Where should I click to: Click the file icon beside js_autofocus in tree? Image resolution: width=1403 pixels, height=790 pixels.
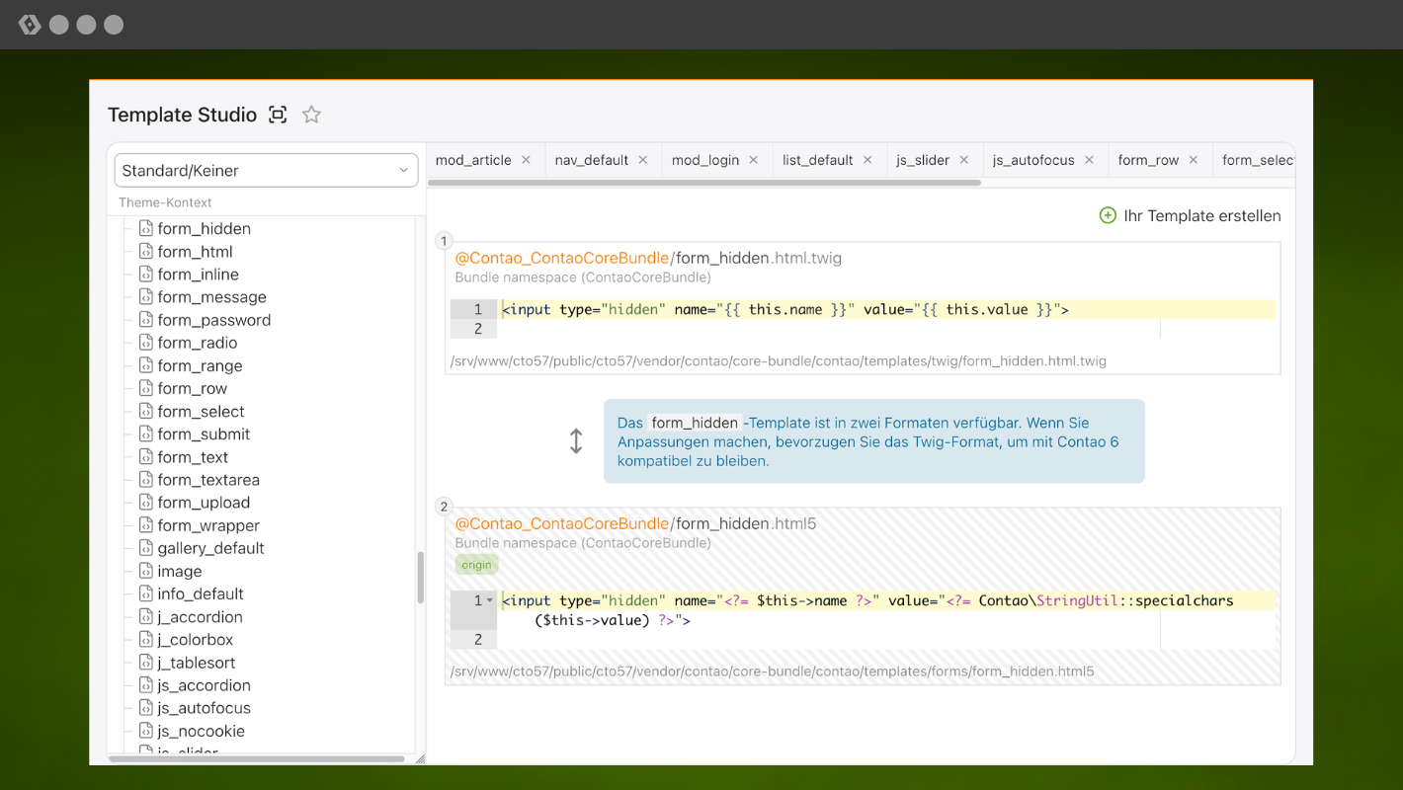coord(146,708)
